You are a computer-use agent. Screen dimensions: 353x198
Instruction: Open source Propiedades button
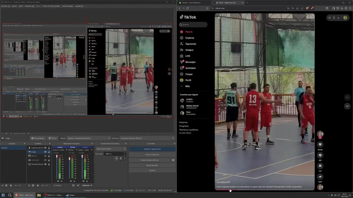point(38,138)
